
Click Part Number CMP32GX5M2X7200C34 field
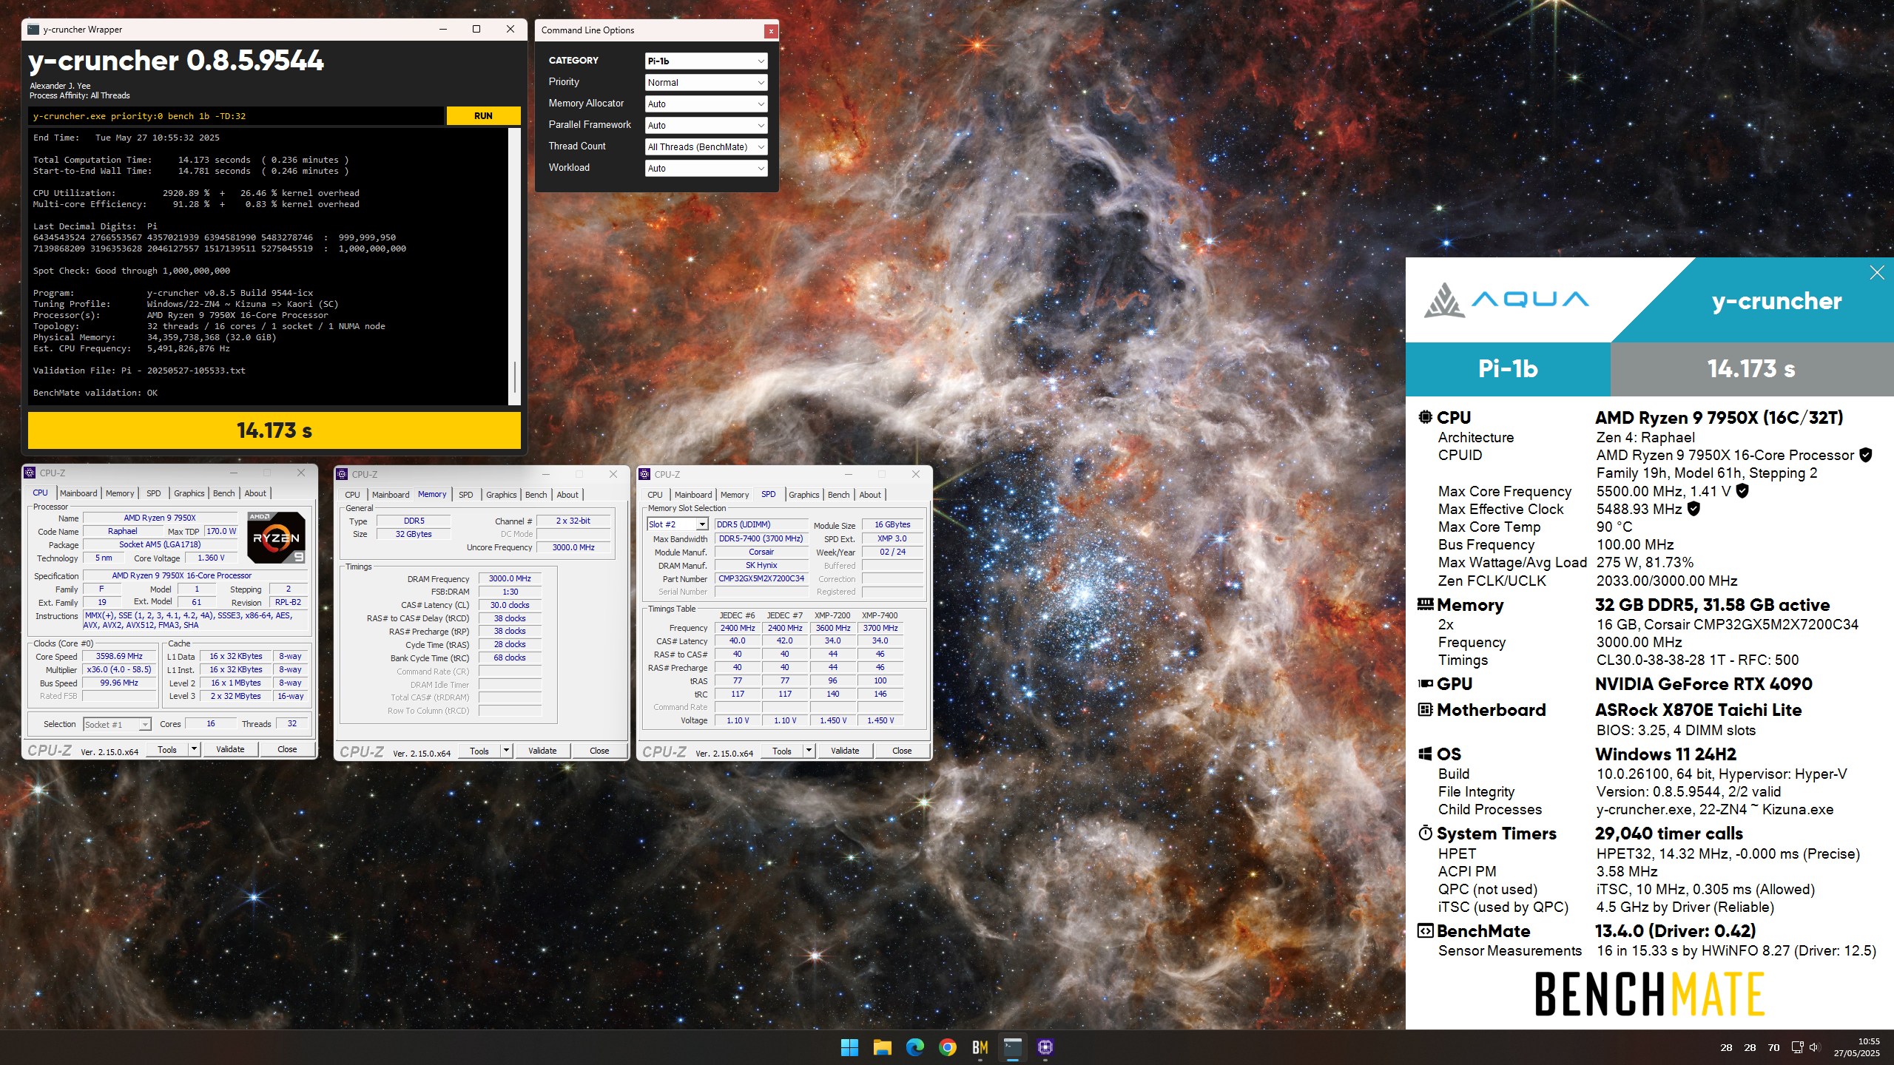point(761,578)
